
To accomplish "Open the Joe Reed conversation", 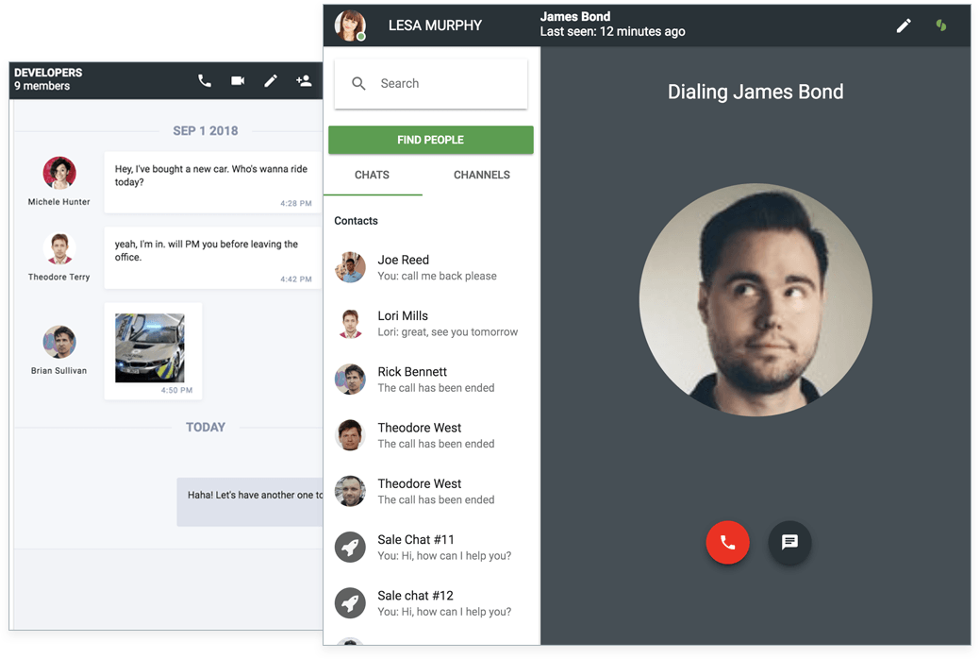I will (x=431, y=267).
